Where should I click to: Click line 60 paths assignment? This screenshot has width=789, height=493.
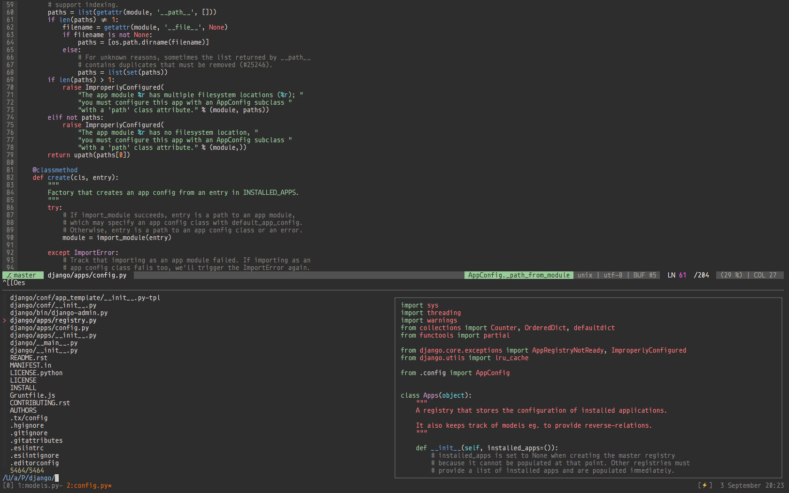click(132, 12)
